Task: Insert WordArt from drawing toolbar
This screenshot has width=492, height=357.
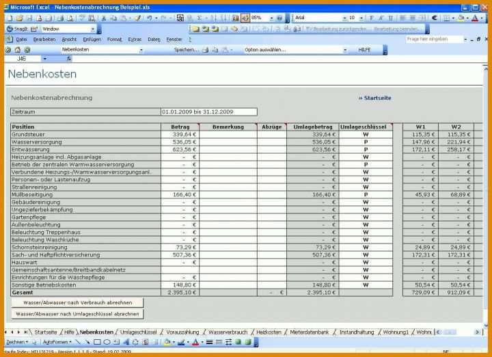Action: (x=126, y=342)
